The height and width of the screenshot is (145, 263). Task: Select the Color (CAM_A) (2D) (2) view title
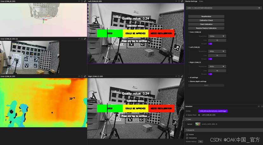[x=9, y=39]
